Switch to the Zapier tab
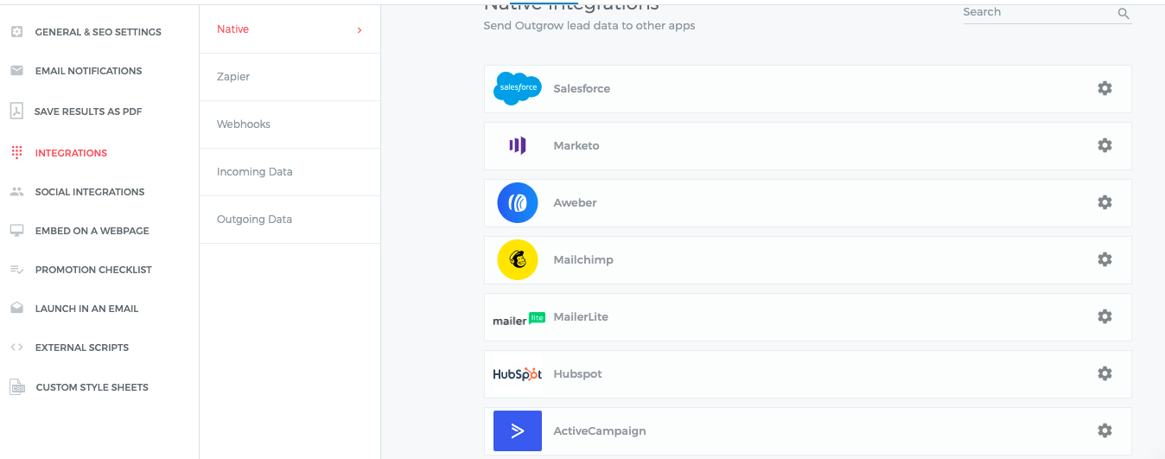The image size is (1165, 459). (290, 77)
